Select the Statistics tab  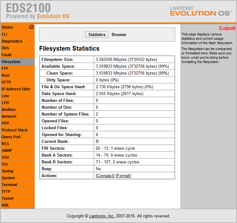(x=97, y=34)
